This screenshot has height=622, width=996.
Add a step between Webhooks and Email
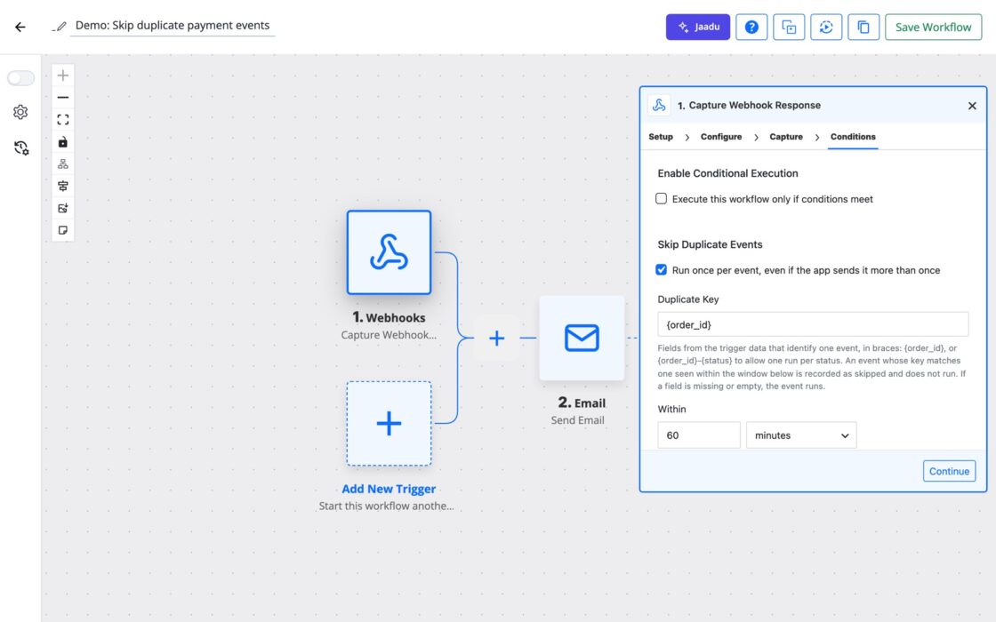coord(497,338)
